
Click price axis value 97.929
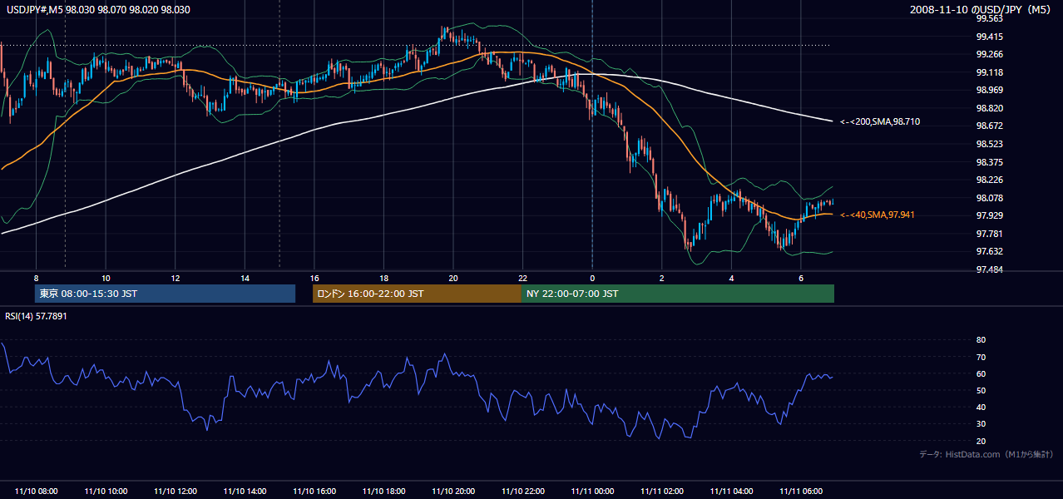coord(989,215)
